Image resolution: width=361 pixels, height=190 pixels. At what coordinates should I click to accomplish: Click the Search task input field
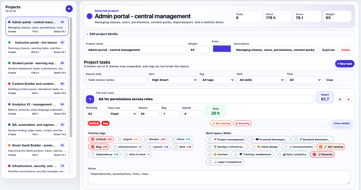click(116, 80)
